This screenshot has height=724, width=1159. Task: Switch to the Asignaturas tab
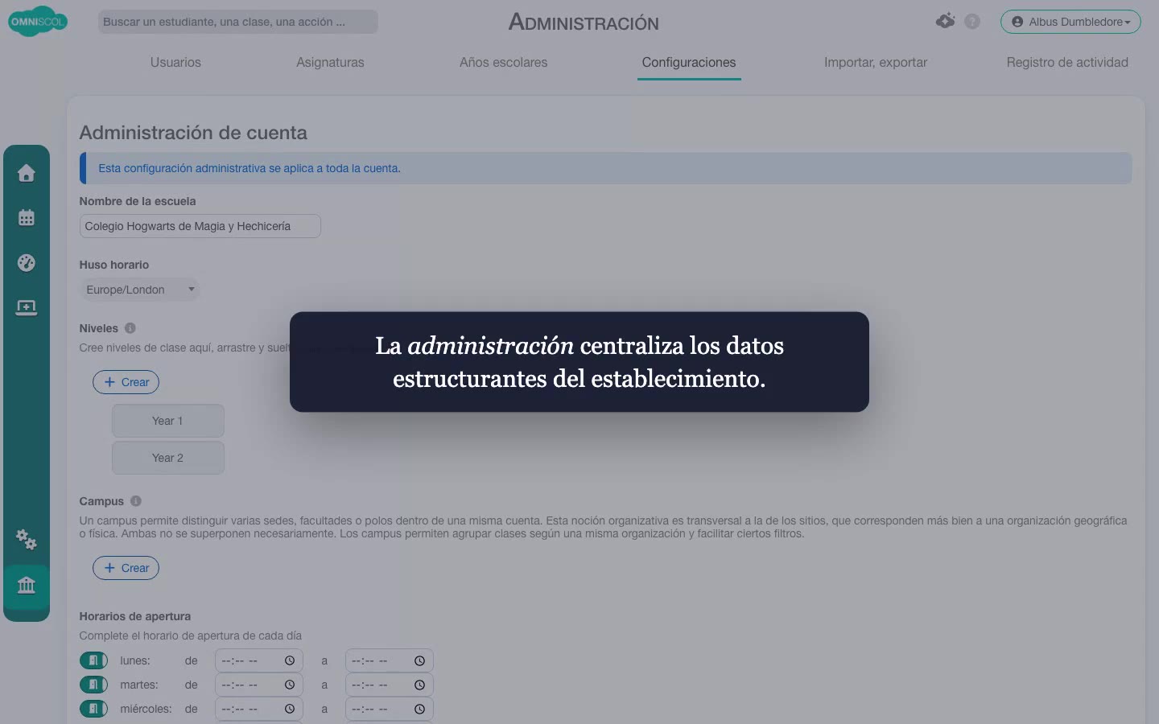[x=330, y=62]
